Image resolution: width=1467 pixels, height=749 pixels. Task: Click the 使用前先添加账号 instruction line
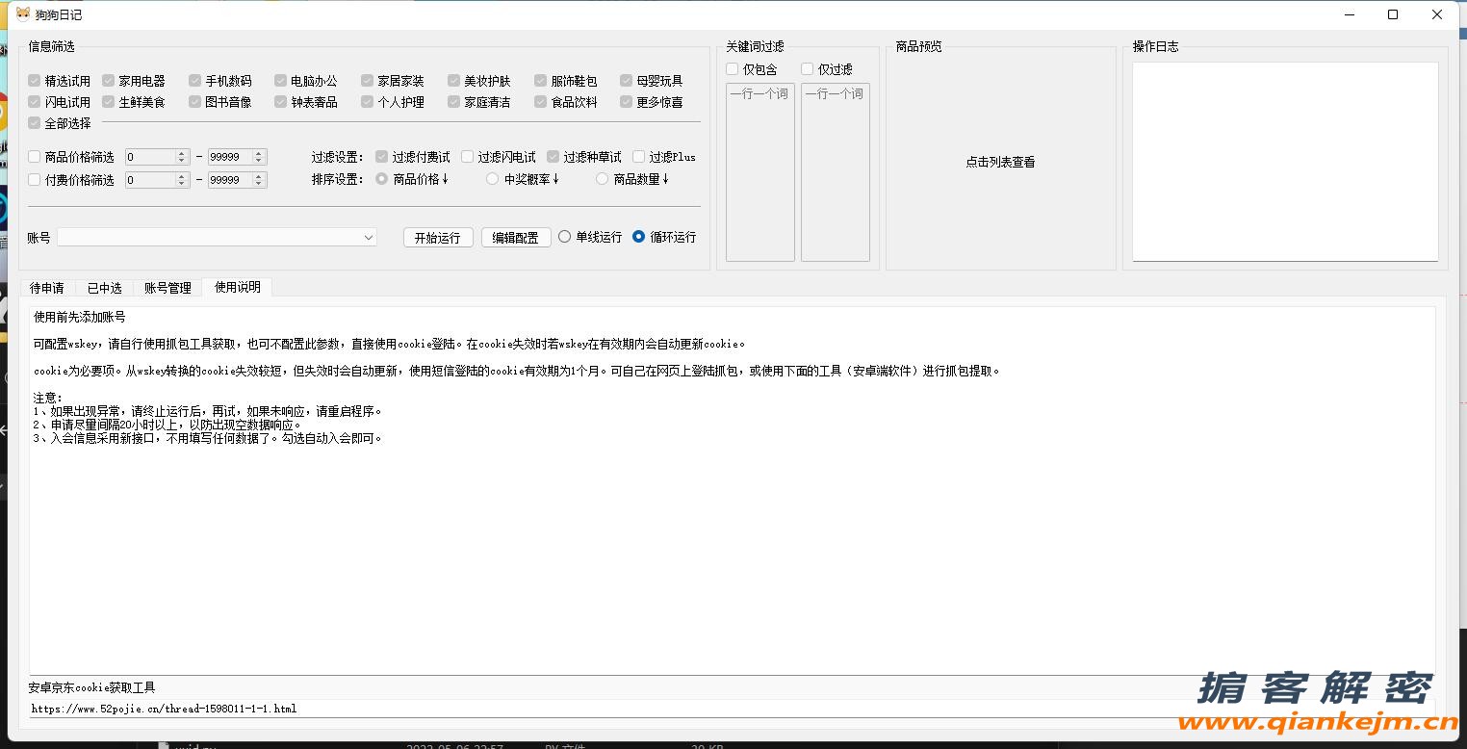(80, 317)
